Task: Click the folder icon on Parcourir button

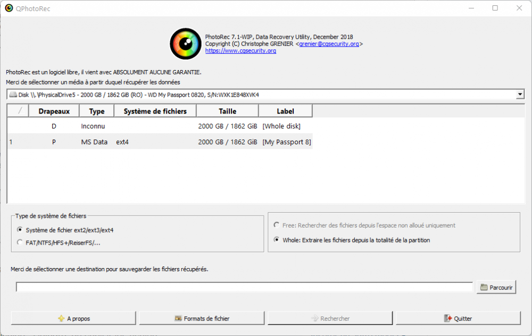Action: (x=484, y=287)
